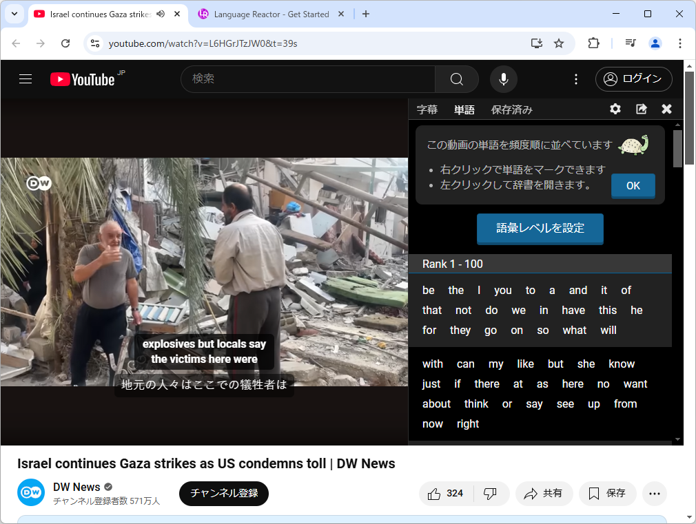
Task: Click the word "have" in list
Action: 573,310
